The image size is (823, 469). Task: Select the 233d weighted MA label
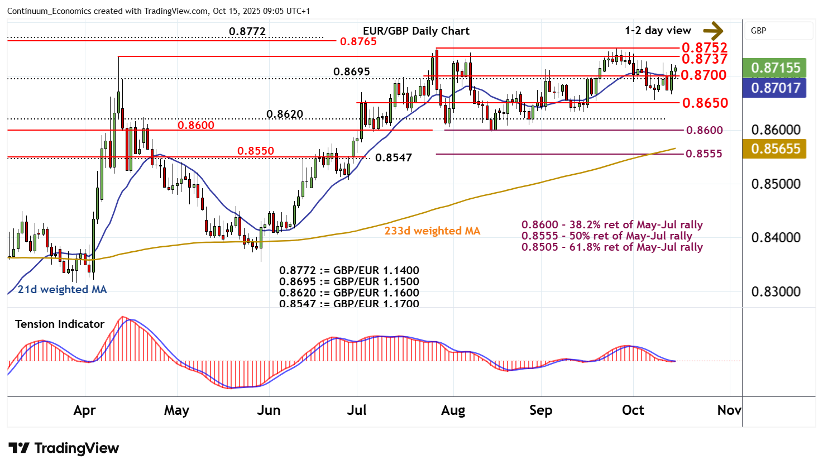432,231
